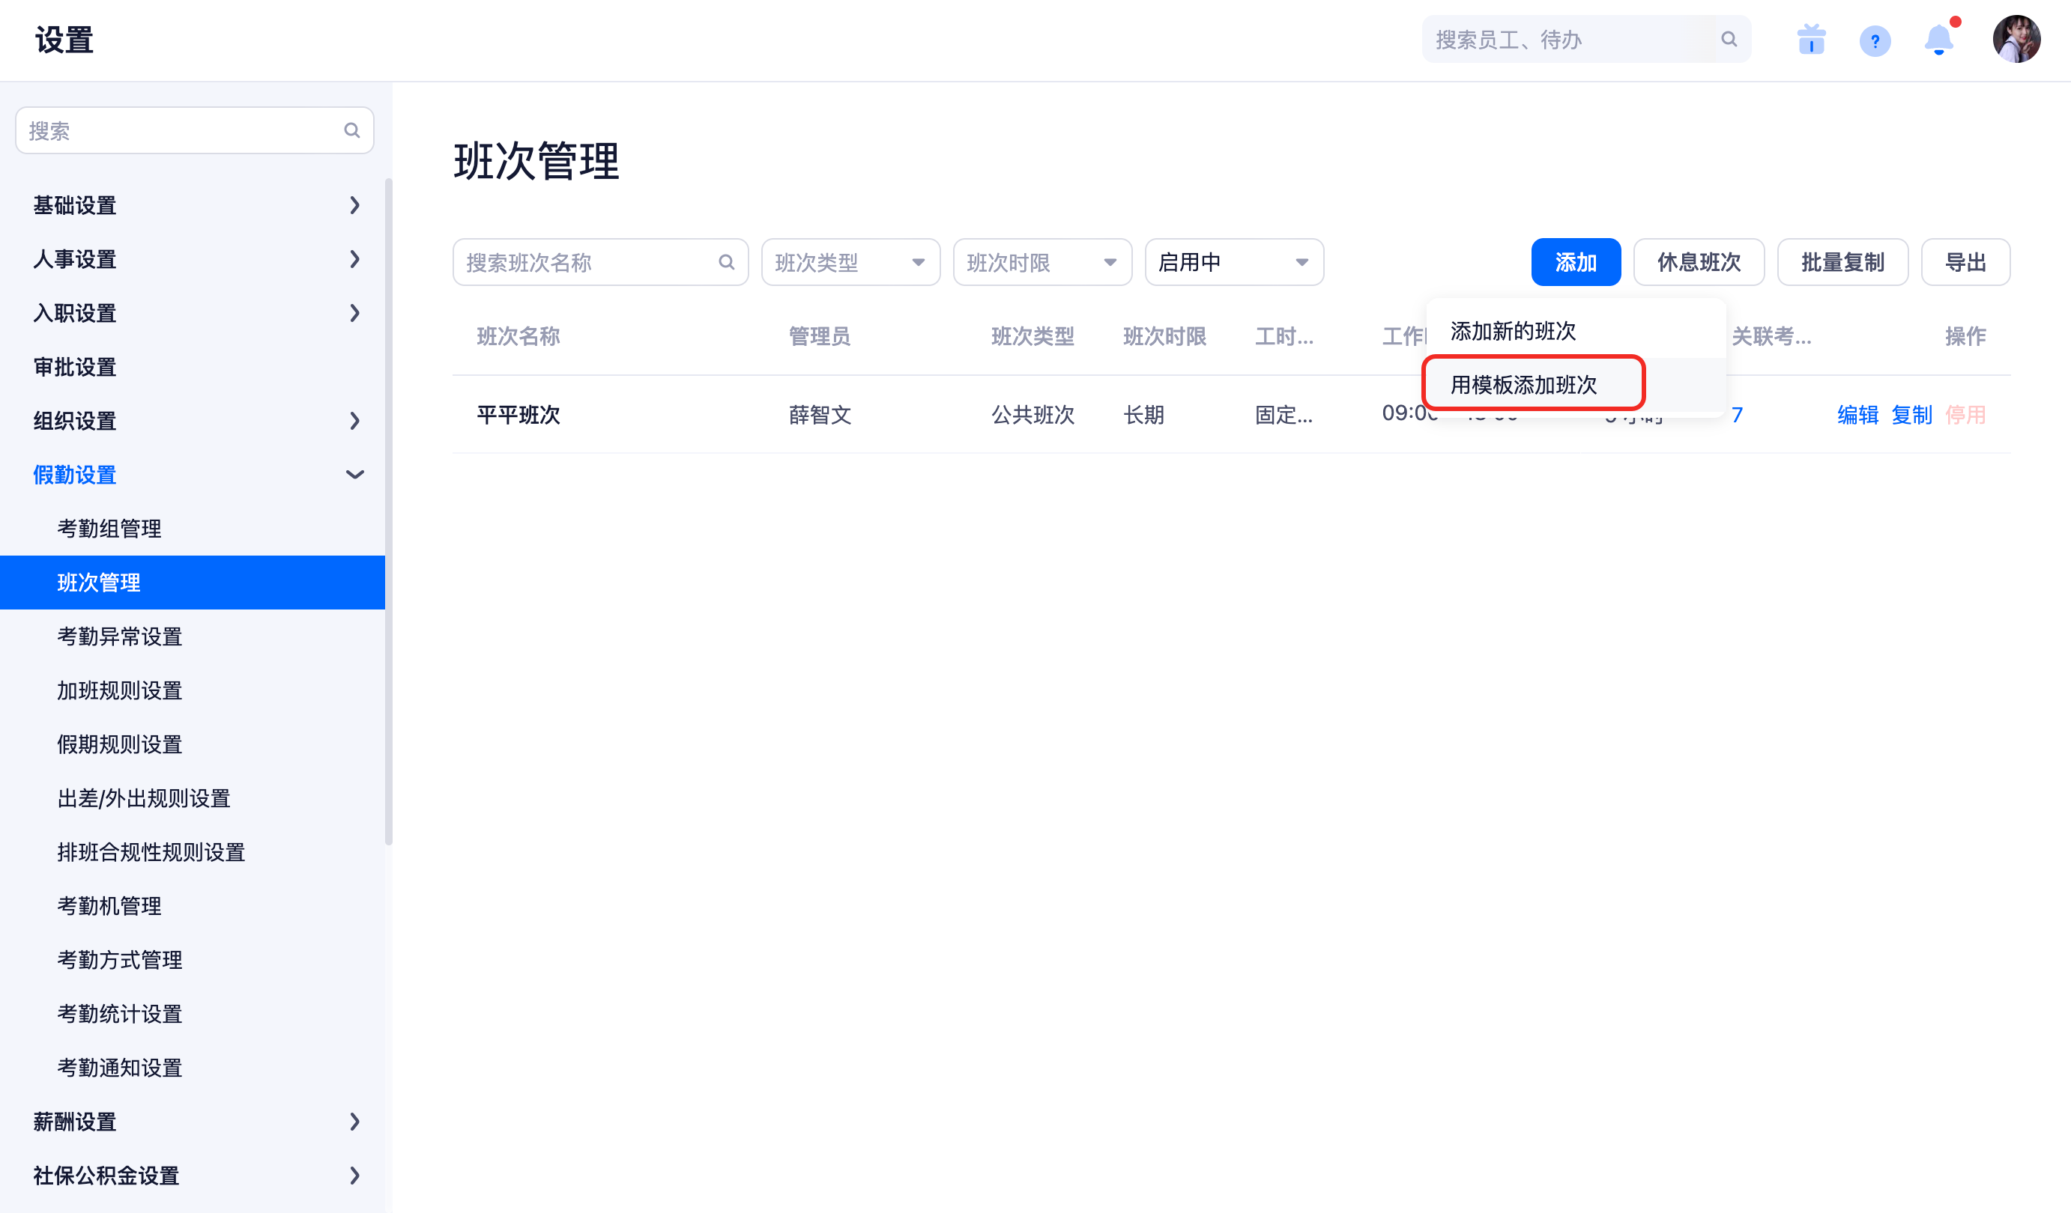The image size is (2071, 1213).
Task: Expand the 基础设置 chevron
Action: [x=354, y=205]
